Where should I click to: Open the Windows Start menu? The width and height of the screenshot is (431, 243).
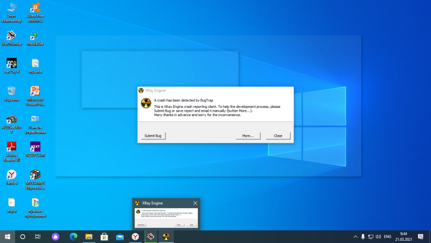click(7, 237)
